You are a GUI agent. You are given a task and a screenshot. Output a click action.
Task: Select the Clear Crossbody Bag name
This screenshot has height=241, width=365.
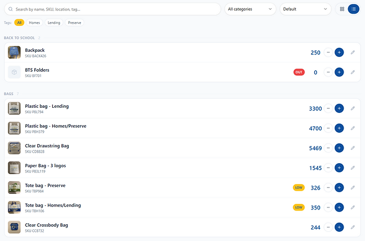coord(46,225)
